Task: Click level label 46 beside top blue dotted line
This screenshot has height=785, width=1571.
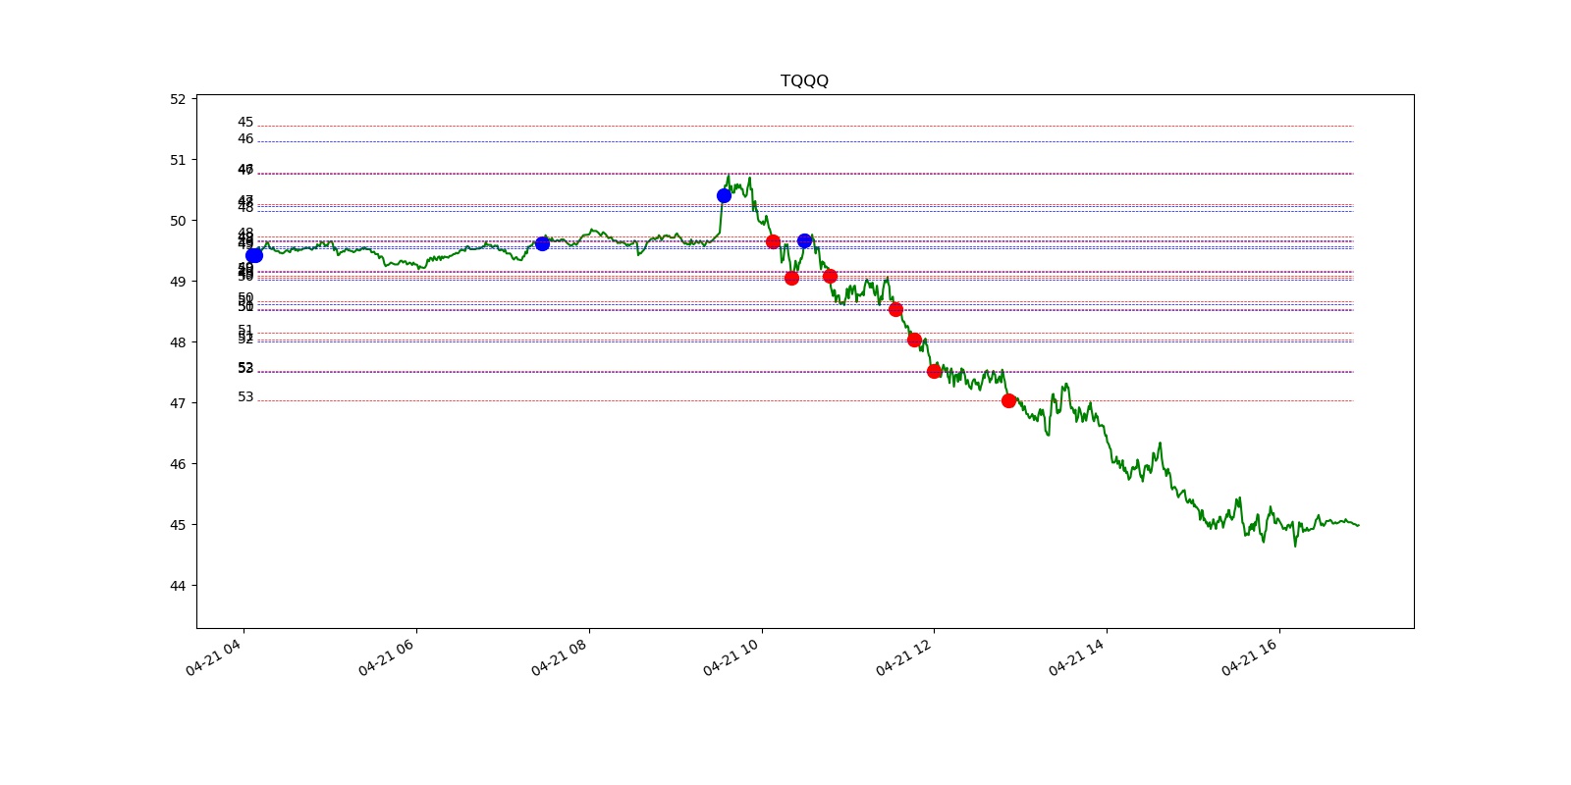Action: point(245,139)
